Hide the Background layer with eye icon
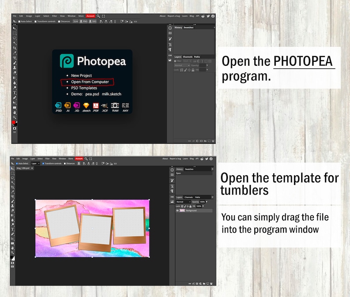 178,211
